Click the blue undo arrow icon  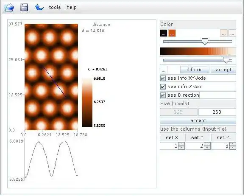[39, 7]
